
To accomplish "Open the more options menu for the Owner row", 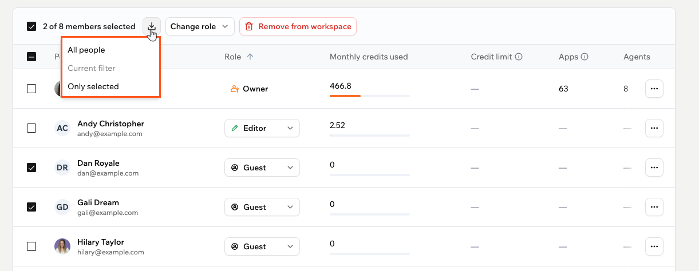I will pyautogui.click(x=654, y=89).
